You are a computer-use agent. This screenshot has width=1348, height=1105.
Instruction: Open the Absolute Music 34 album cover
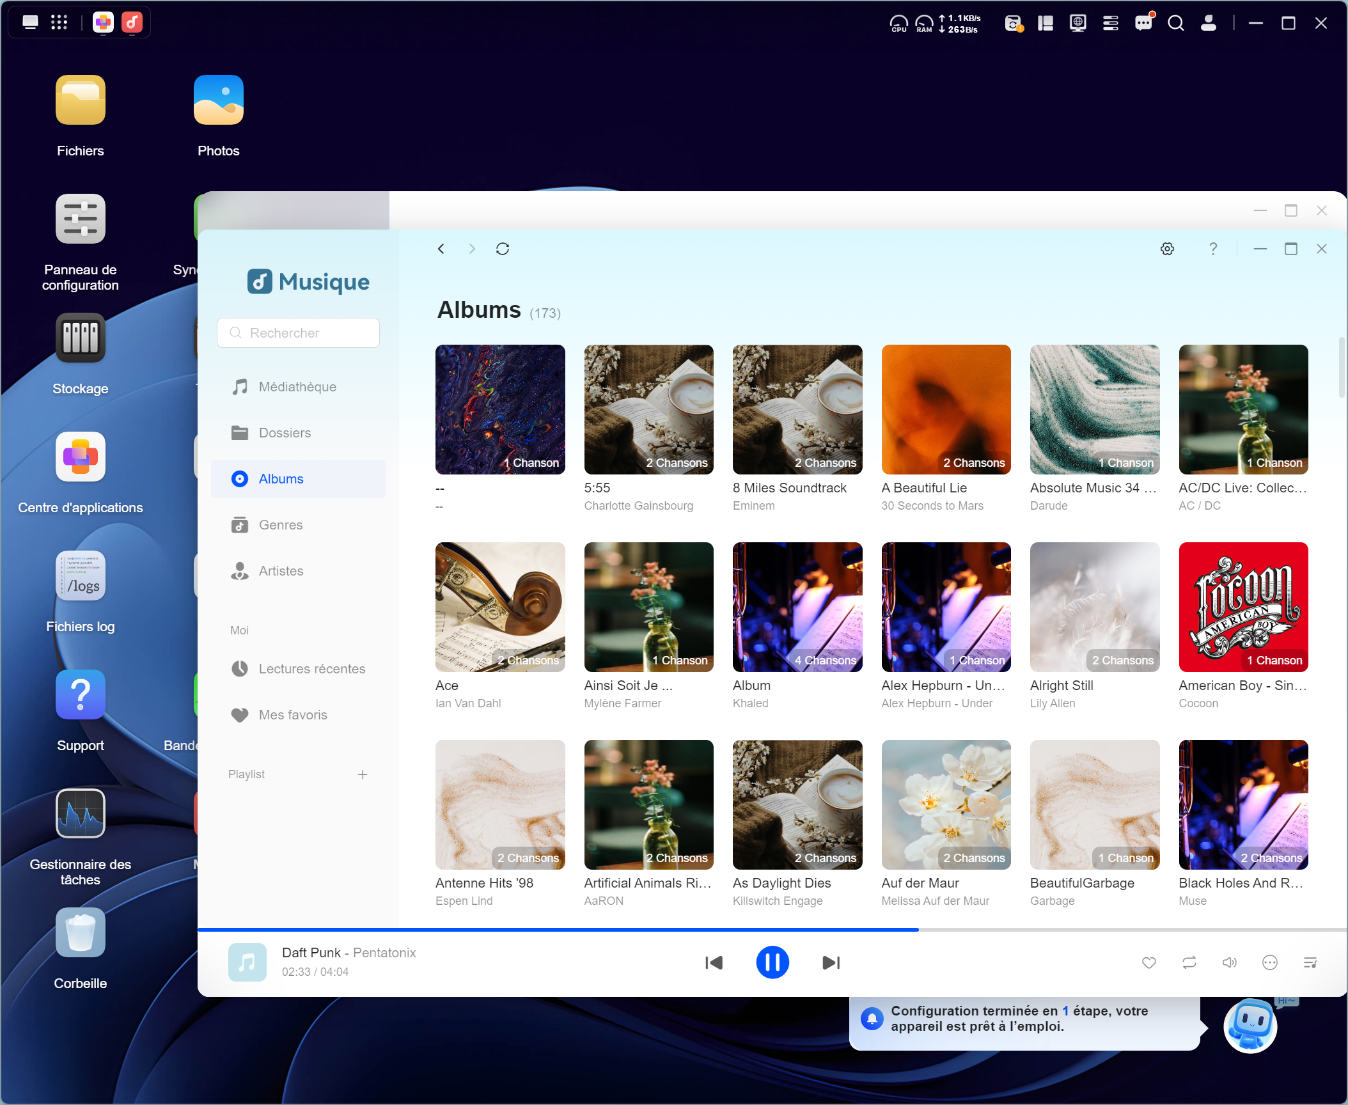coord(1095,409)
